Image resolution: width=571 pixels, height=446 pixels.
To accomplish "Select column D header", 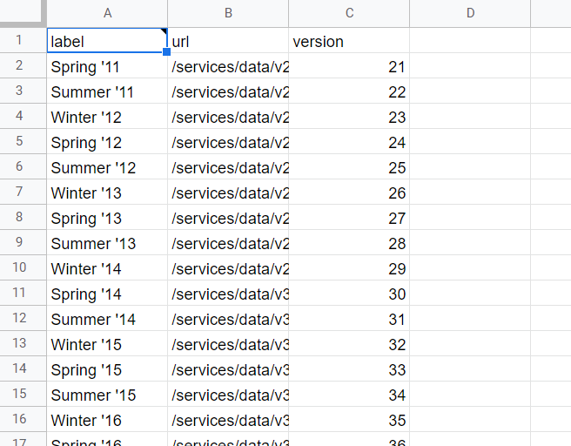I will coord(470,13).
